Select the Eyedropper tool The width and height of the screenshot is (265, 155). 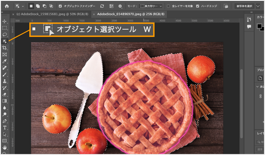tap(5, 61)
